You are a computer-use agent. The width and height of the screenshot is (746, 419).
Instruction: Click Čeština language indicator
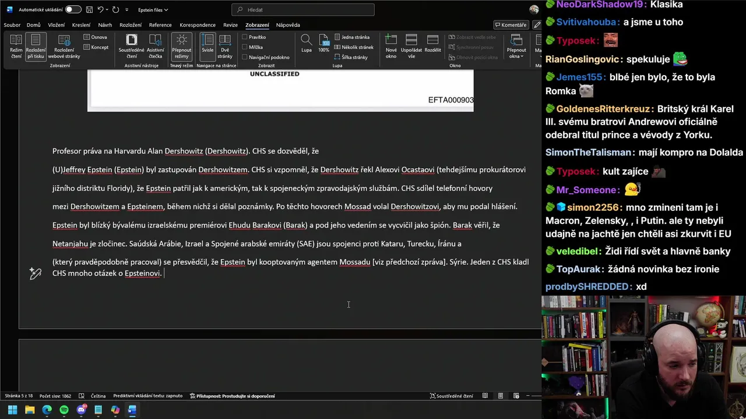(x=98, y=396)
